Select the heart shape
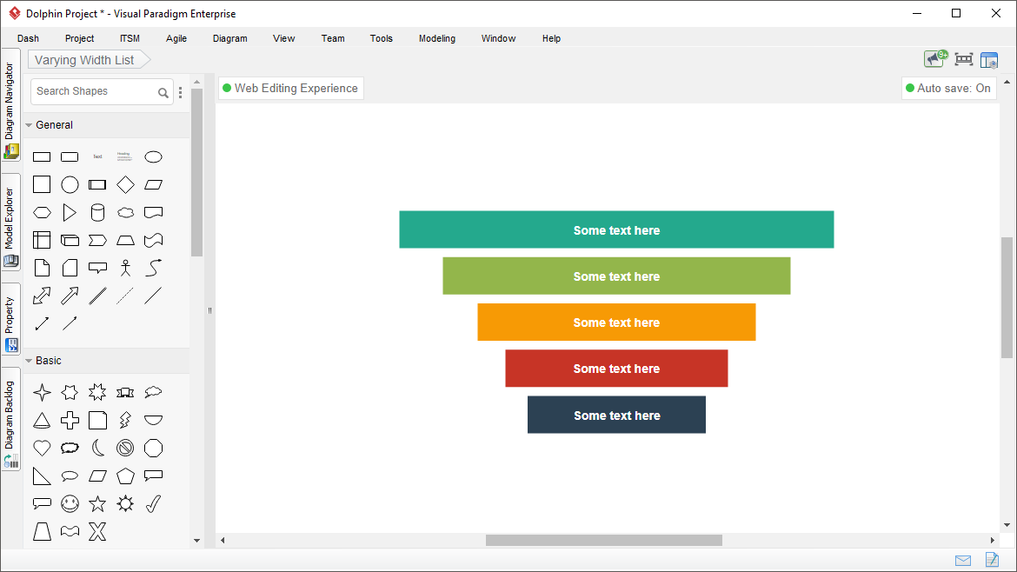The width and height of the screenshot is (1017, 572). 42,449
